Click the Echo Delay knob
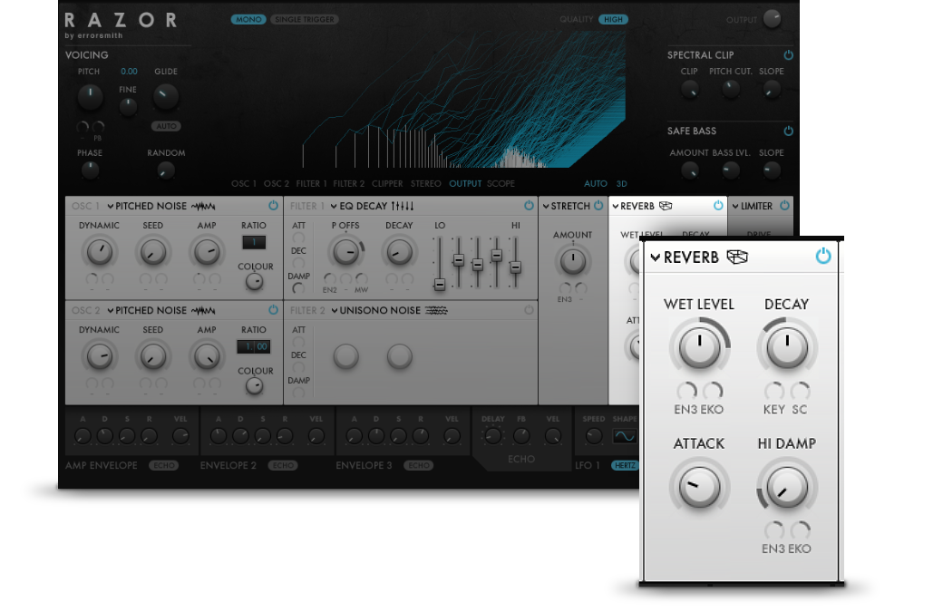Image resolution: width=943 pixels, height=612 pixels. pos(492,436)
